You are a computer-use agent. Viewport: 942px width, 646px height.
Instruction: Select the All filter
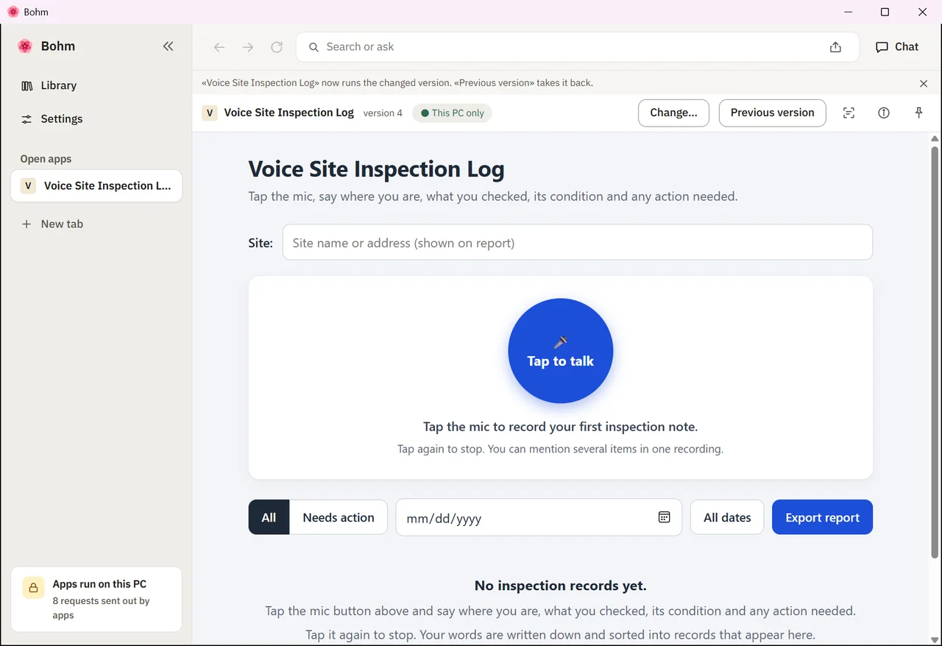click(269, 517)
